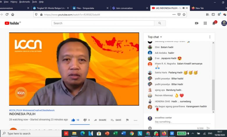Open the YouTube notifications bell

214,23
